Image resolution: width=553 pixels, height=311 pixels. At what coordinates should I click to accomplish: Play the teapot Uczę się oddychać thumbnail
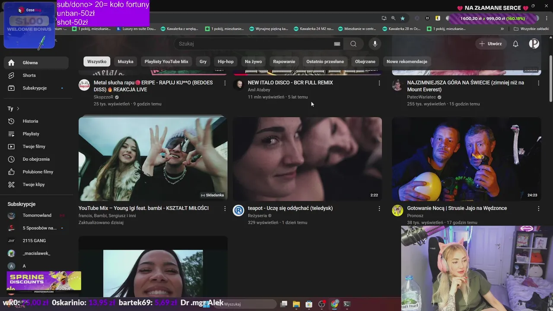307,159
